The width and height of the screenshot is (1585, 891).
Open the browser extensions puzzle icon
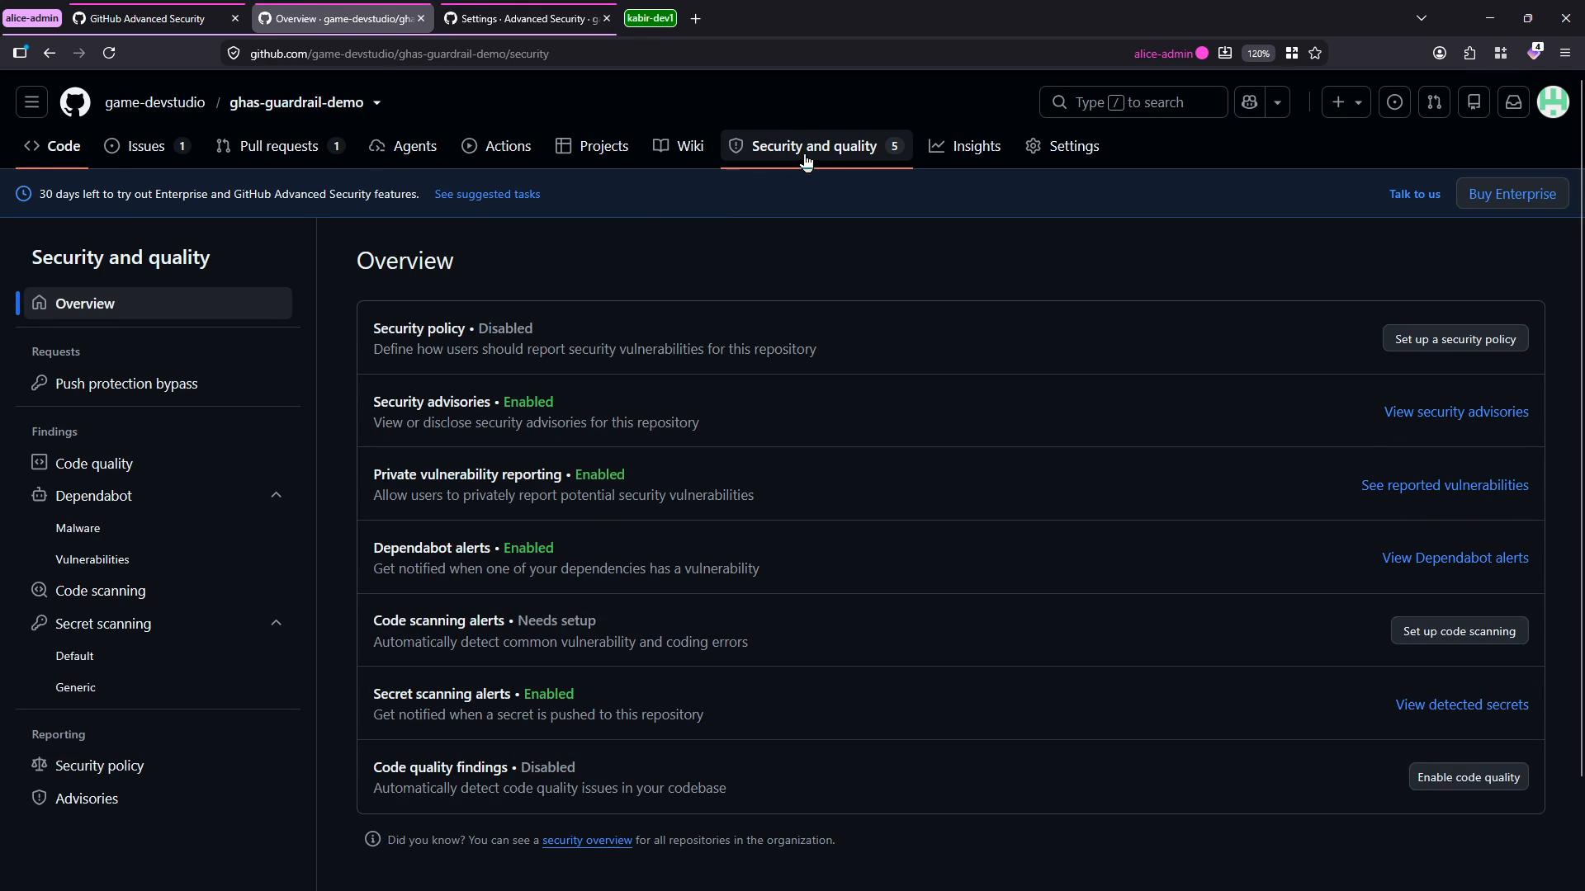click(x=1469, y=53)
